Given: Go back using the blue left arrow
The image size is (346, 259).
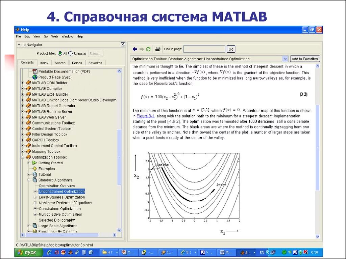Looking at the screenshot, I should tap(135, 49).
